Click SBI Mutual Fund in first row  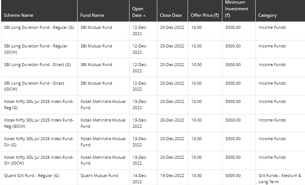[96, 28]
